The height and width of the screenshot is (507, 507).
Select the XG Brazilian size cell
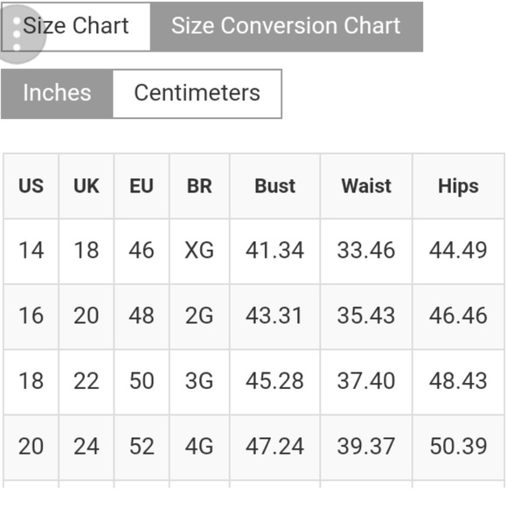pyautogui.click(x=199, y=251)
